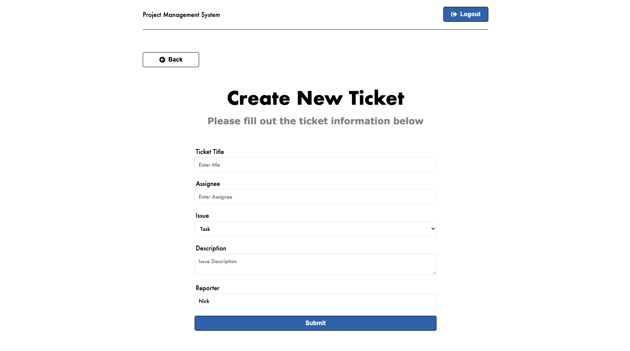Expand the Issue combo box to change its value
The height and width of the screenshot is (351, 630).
tap(316, 229)
